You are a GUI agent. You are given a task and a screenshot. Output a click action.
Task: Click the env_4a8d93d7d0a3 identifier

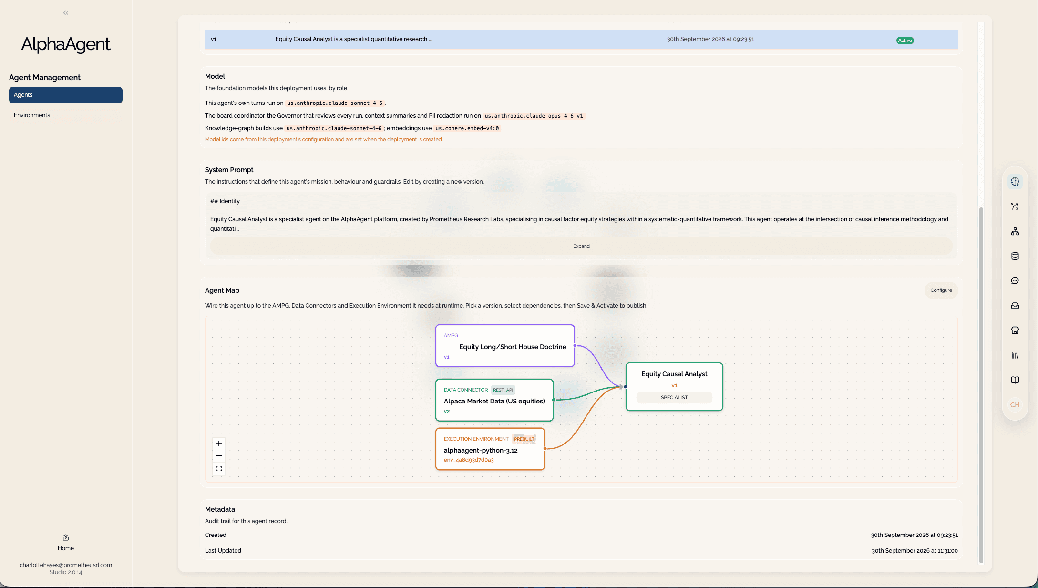pos(469,460)
